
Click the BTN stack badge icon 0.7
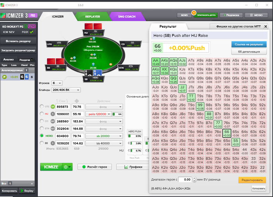[53, 129]
